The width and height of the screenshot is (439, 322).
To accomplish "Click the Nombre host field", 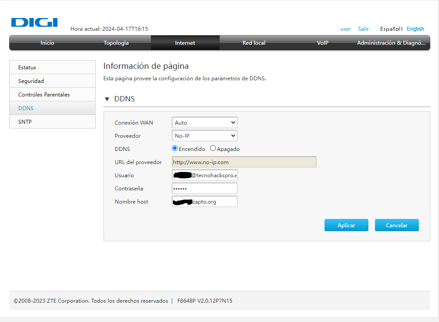I will [x=204, y=202].
